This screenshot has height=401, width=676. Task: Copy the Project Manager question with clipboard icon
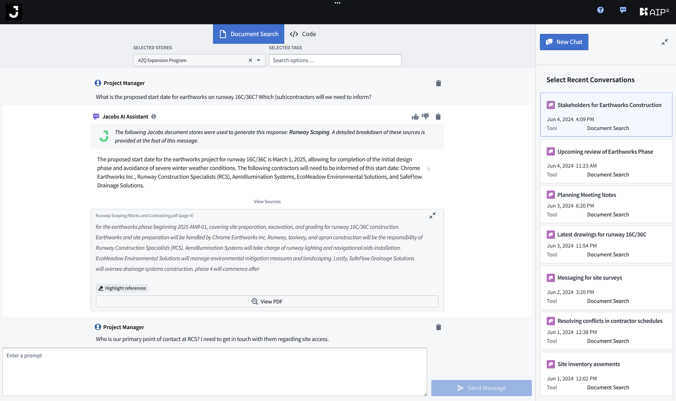[439, 83]
